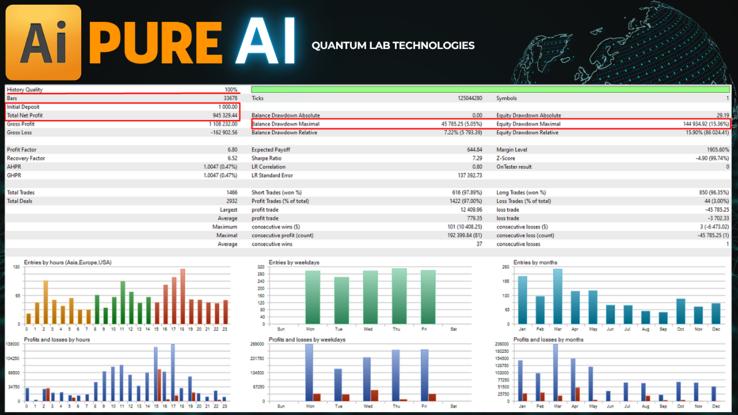Click the Gross Profit value 1 108 232.00

click(223, 124)
